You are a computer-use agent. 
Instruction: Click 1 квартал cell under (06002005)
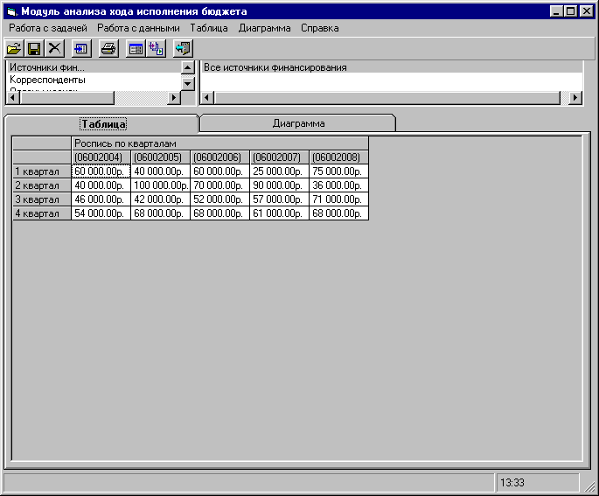click(x=160, y=171)
